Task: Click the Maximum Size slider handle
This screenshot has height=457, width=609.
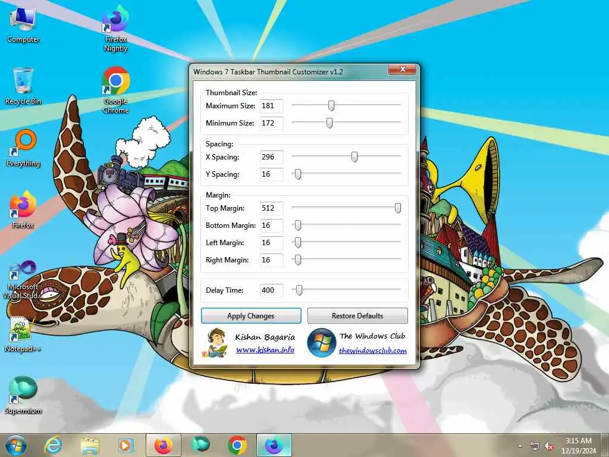Action: pos(331,105)
